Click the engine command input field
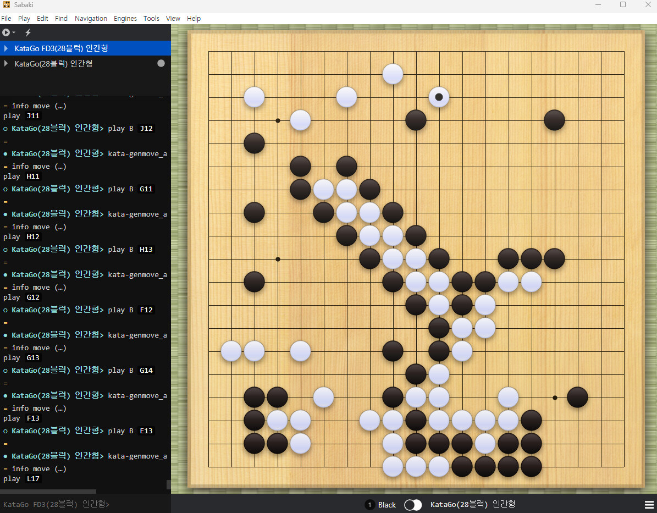 [85, 504]
